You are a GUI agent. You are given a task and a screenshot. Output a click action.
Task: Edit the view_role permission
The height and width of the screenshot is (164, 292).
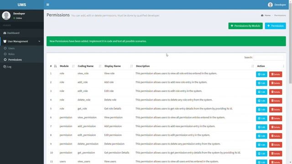(x=261, y=74)
